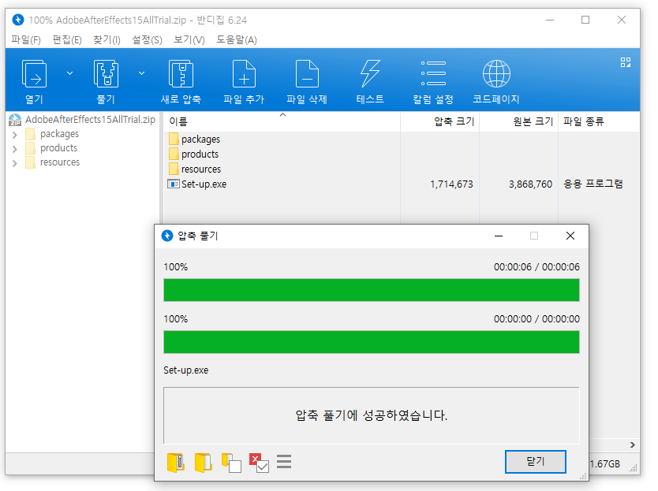658x491 pixels.
Task: Sort by the 이름 column header
Action: (282, 121)
